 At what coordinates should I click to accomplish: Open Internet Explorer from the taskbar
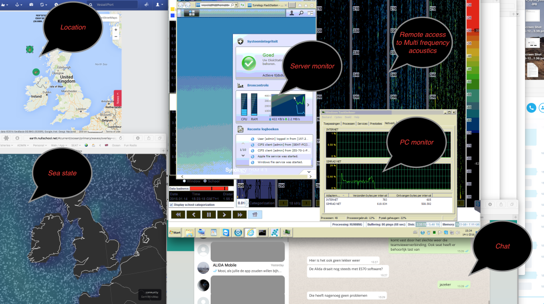(250, 233)
